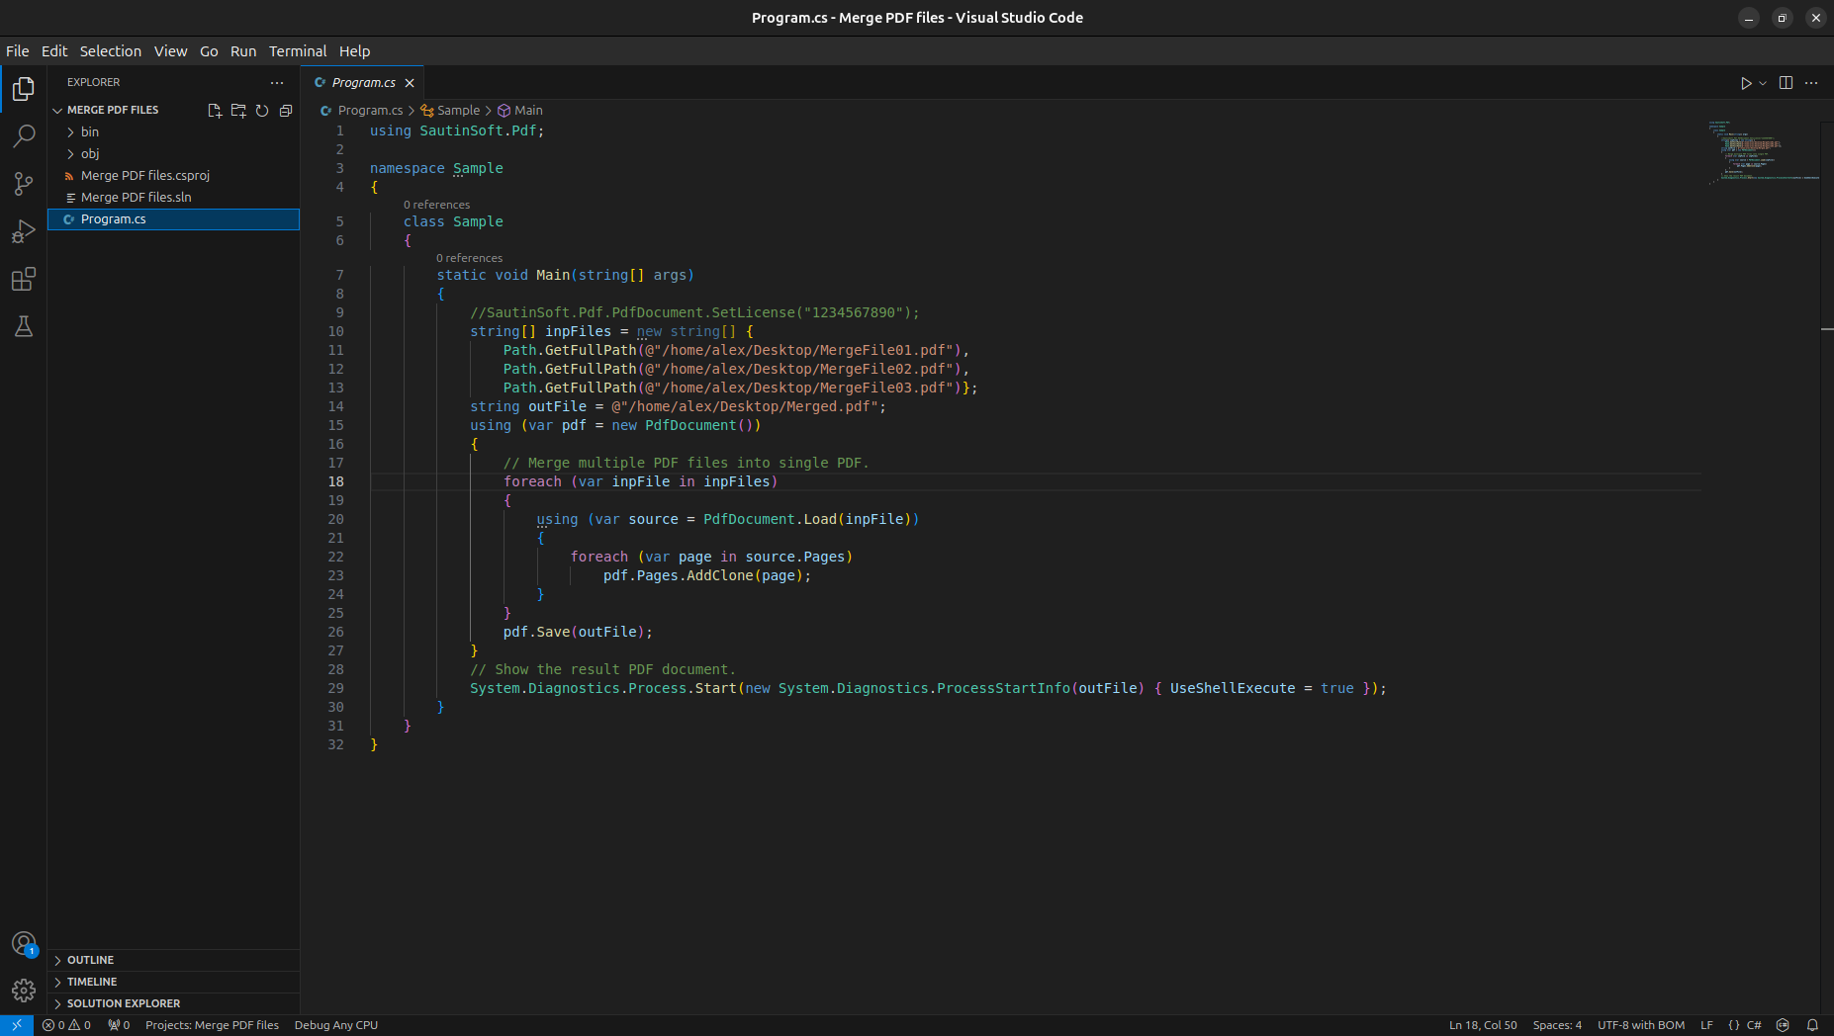
Task: Select Program.cs in the explorer tree
Action: point(173,219)
